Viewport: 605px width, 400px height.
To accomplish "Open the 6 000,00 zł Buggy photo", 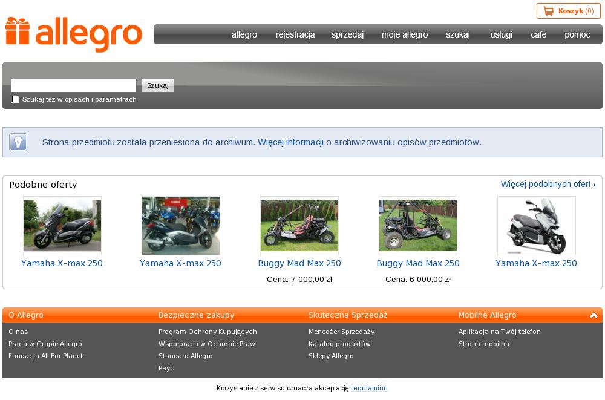I will point(418,226).
